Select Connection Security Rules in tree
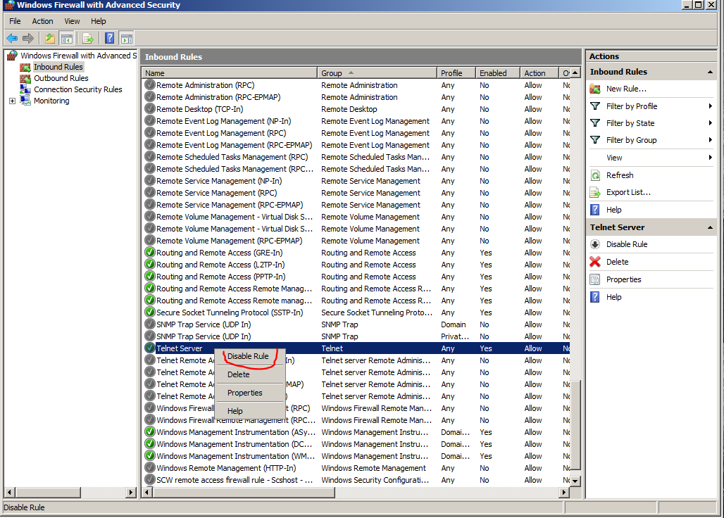 pos(78,89)
